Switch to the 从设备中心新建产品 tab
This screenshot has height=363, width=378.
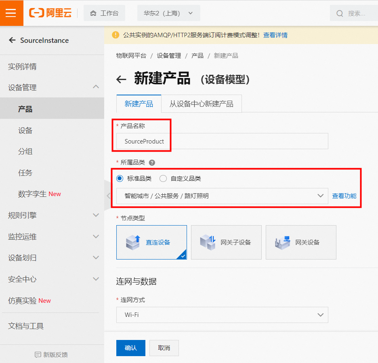201,103
